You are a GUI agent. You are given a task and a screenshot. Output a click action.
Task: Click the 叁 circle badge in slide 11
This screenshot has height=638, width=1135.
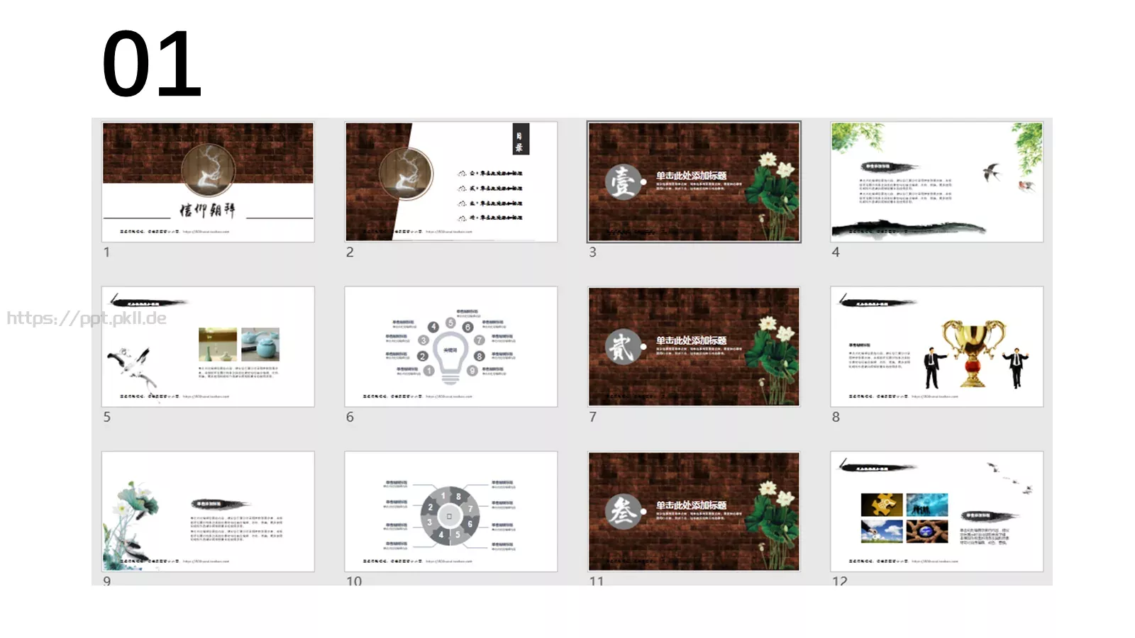(x=623, y=511)
